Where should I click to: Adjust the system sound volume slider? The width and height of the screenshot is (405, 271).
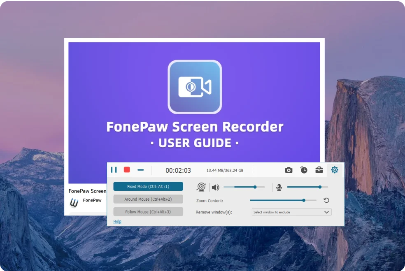pyautogui.click(x=244, y=187)
